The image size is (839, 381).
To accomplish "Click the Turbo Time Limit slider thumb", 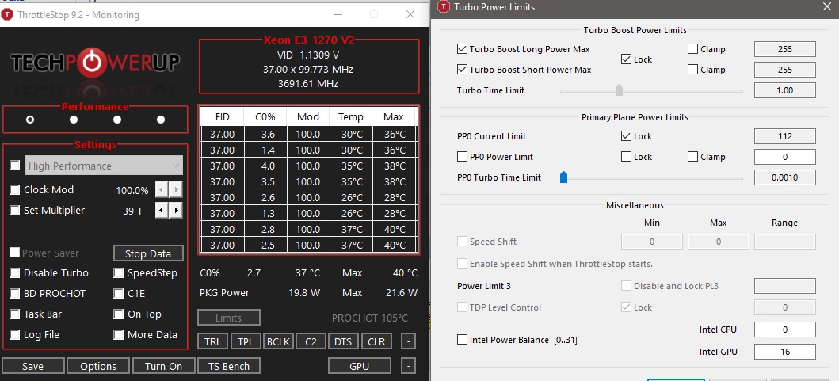I will pyautogui.click(x=619, y=90).
